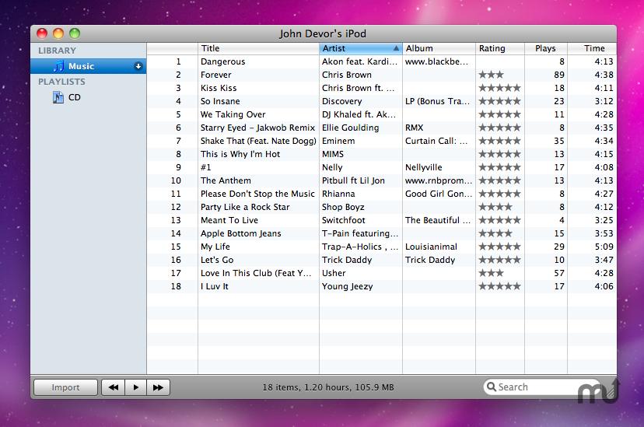Viewport: 644px width, 427px height.
Task: Select the song We Taking Over
Action: click(233, 114)
